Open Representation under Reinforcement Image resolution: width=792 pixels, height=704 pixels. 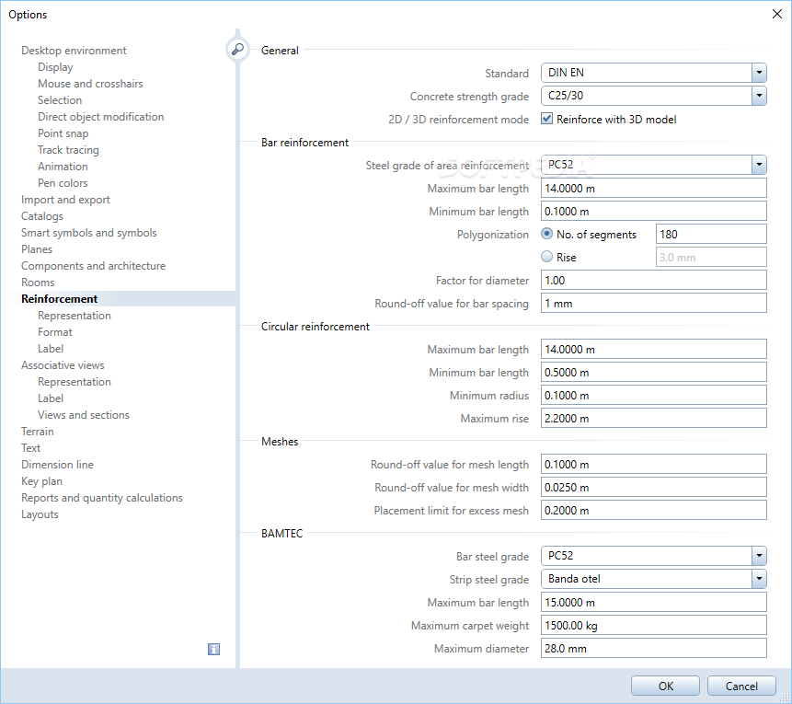pos(75,316)
